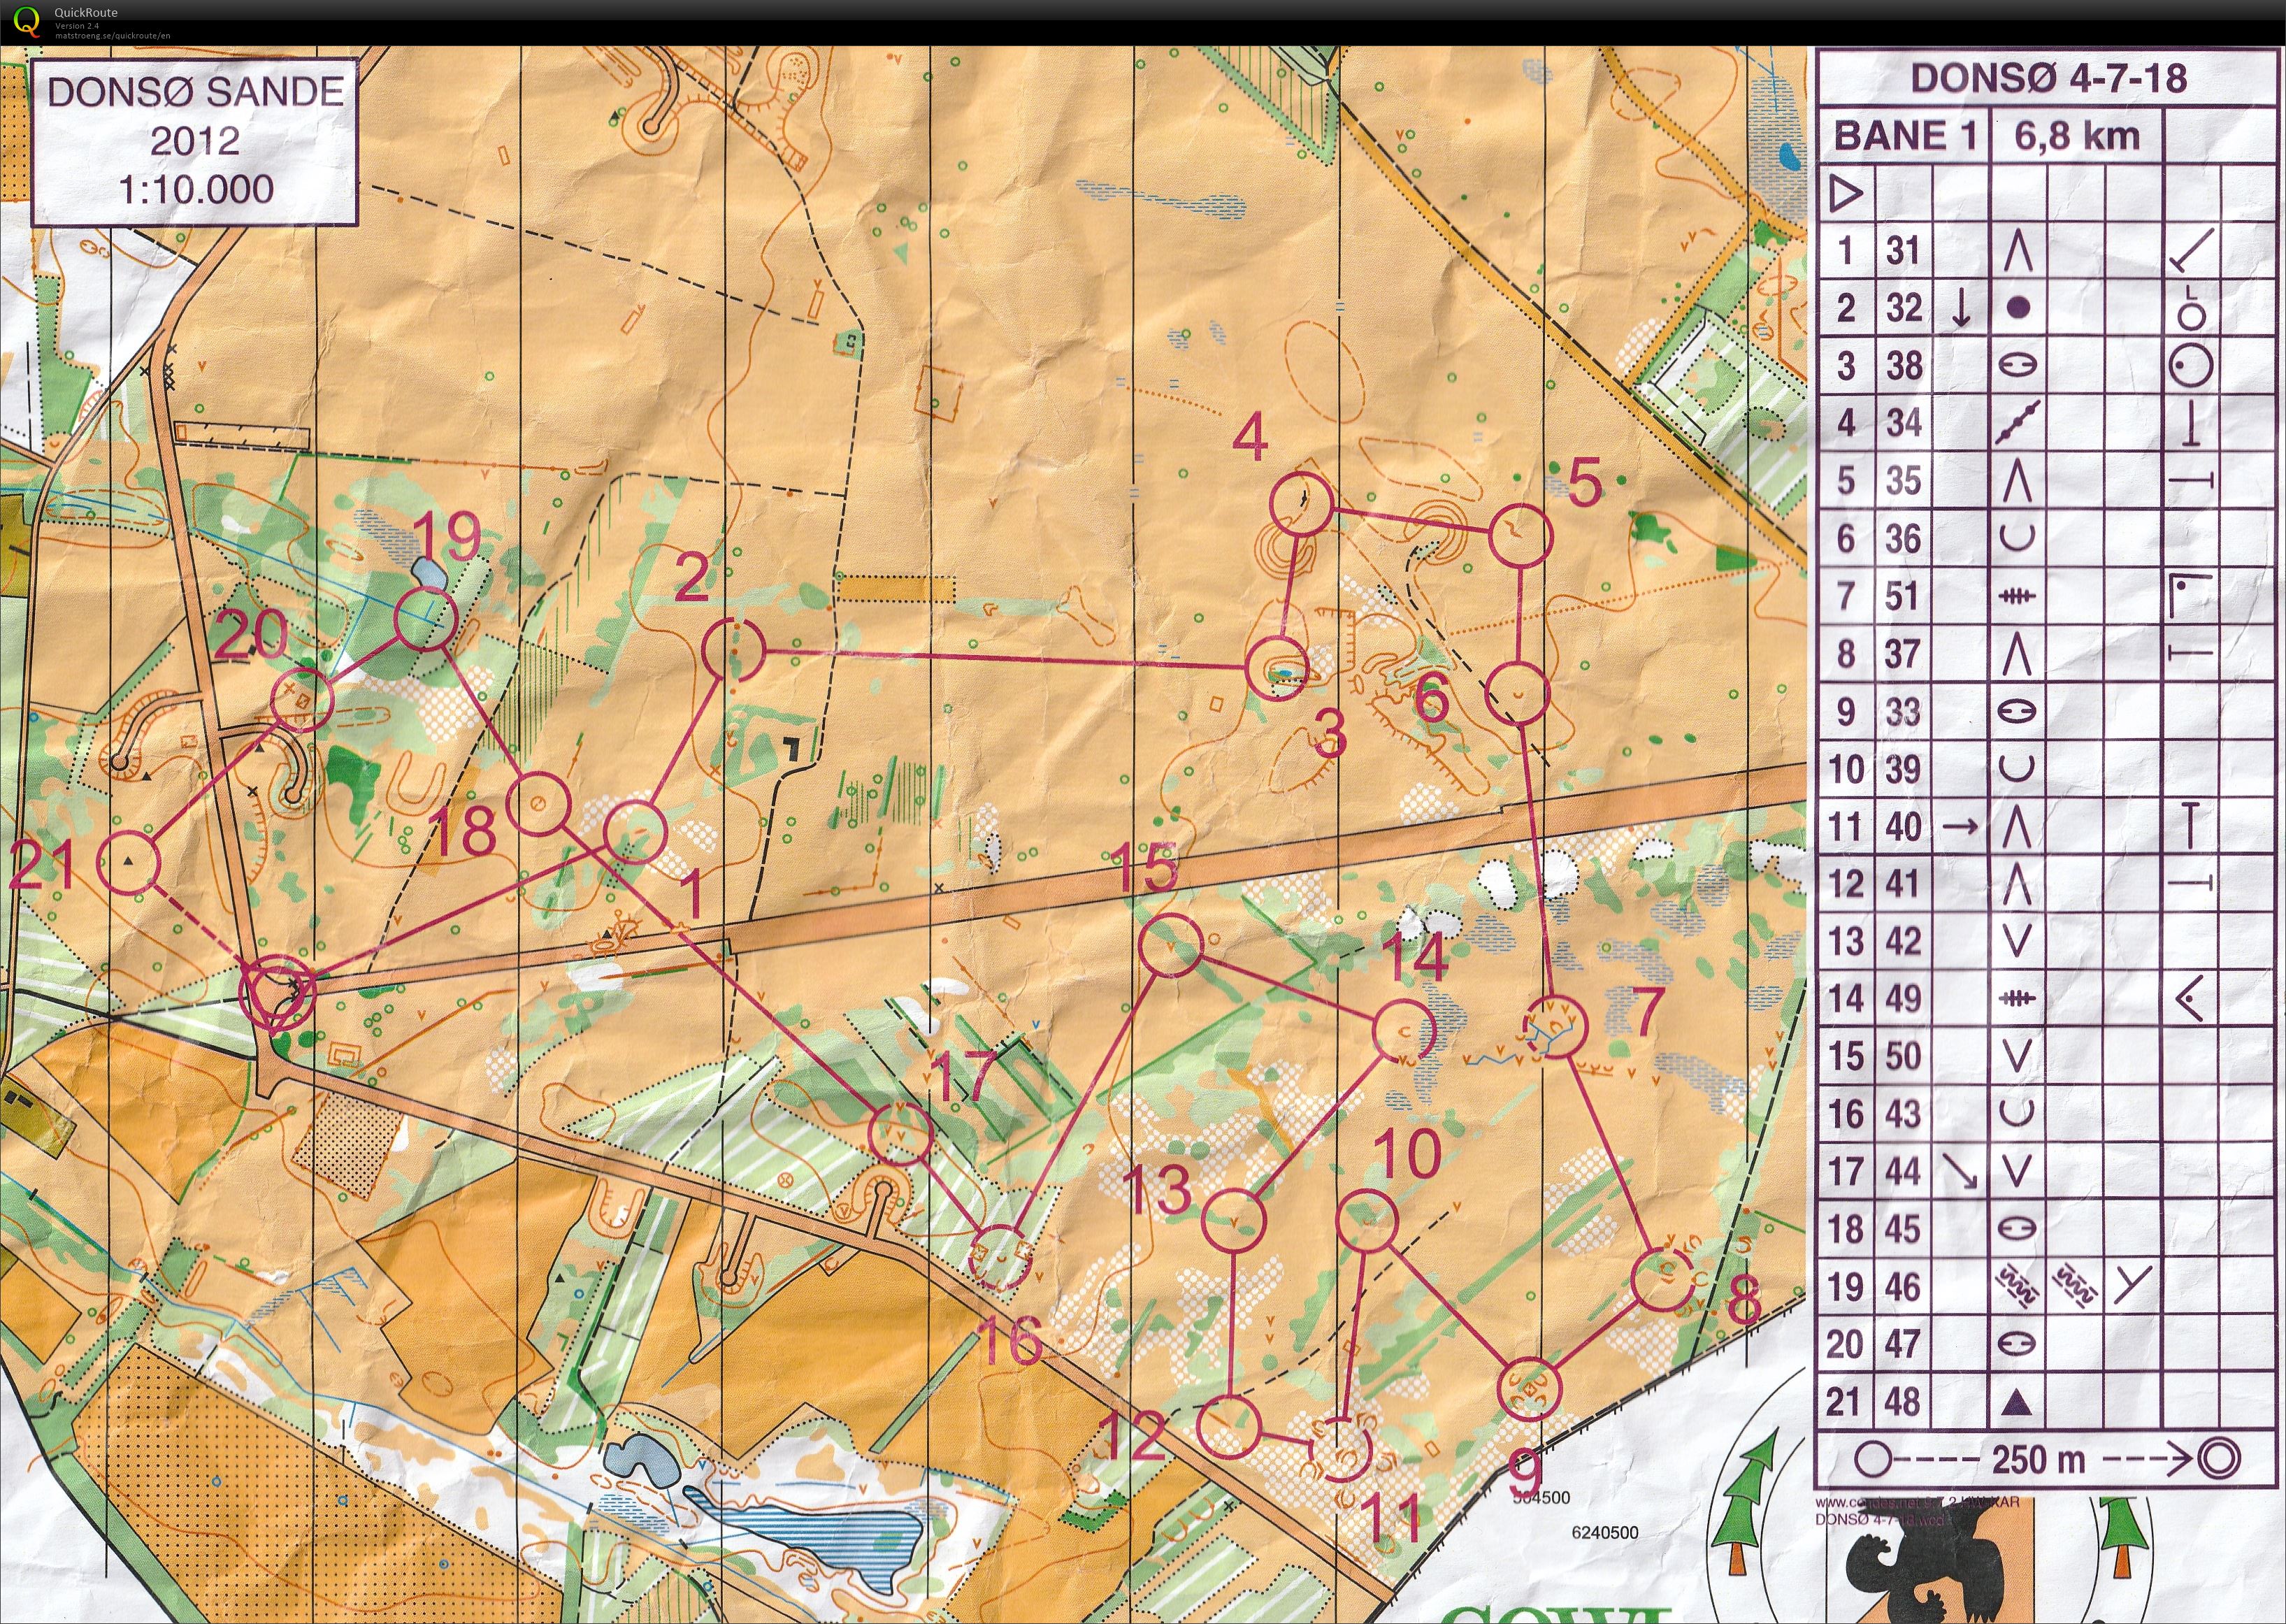Select the year 2012 in the title box
Viewport: 2286px width, 1624px height.
click(x=195, y=140)
